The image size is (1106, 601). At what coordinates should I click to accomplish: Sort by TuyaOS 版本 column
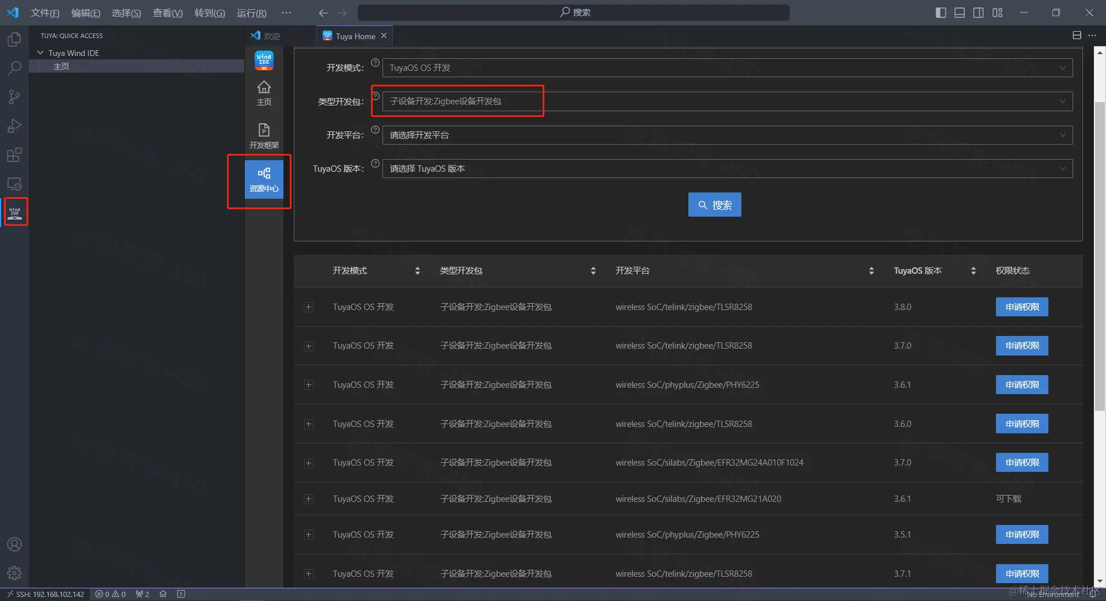click(973, 271)
